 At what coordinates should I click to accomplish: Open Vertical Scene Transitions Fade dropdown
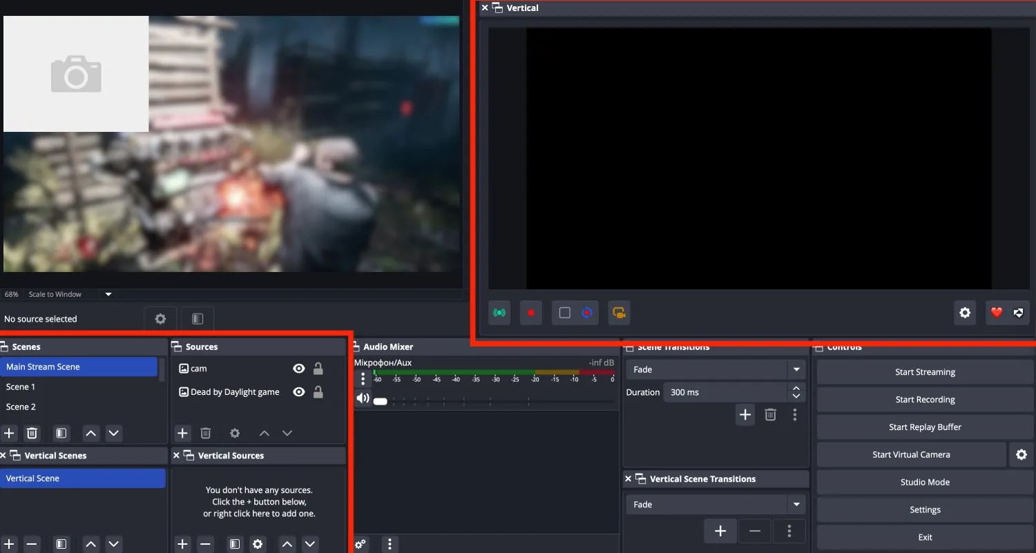[716, 505]
